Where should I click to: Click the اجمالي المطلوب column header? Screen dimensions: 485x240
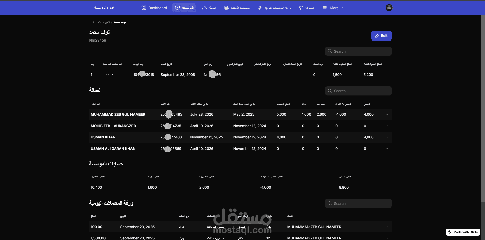(x=98, y=177)
